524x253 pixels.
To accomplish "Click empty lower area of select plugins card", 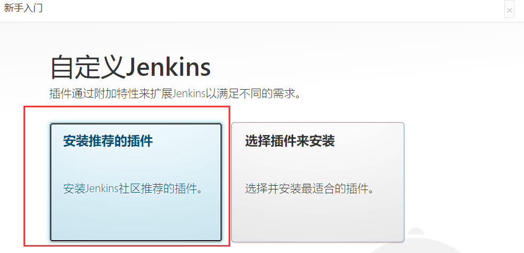I will pos(317,220).
